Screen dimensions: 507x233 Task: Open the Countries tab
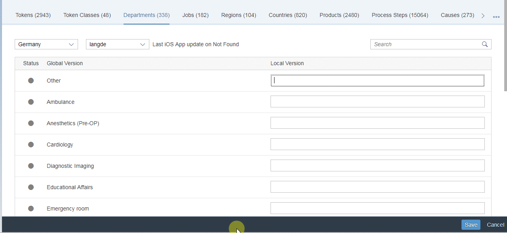point(288,15)
